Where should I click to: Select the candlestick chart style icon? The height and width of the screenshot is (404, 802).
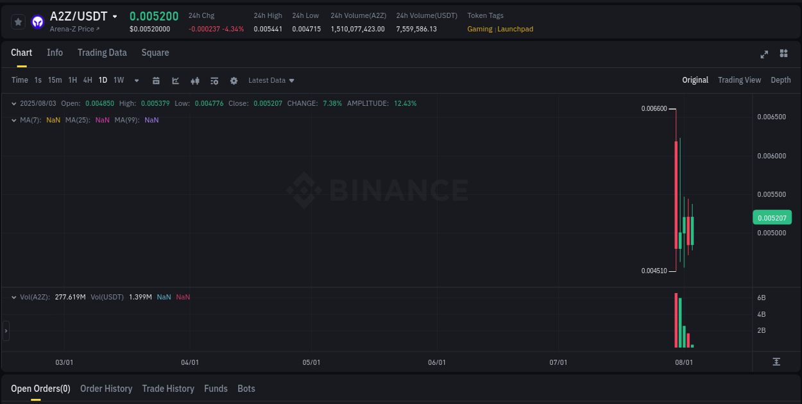[195, 80]
